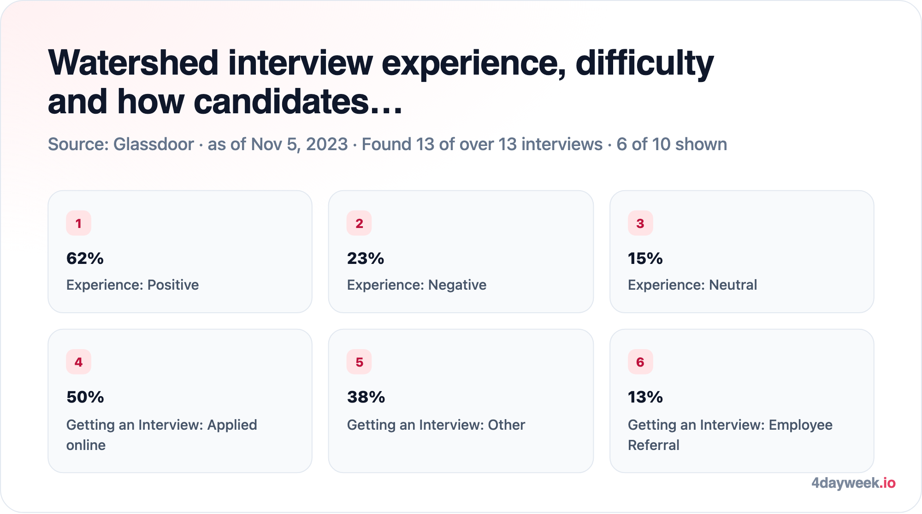The width and height of the screenshot is (922, 514).
Task: Click the 13% statistic value
Action: pyautogui.click(x=645, y=397)
